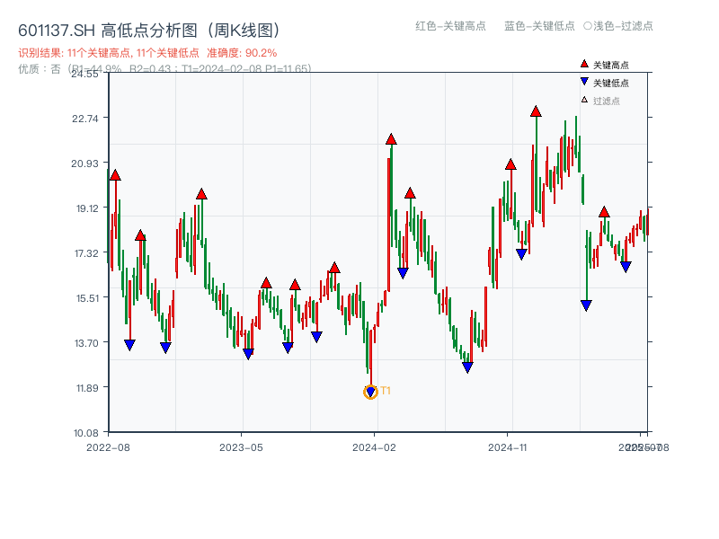
Task: Click the 红色-关键高点 header legend text
Action: point(450,26)
